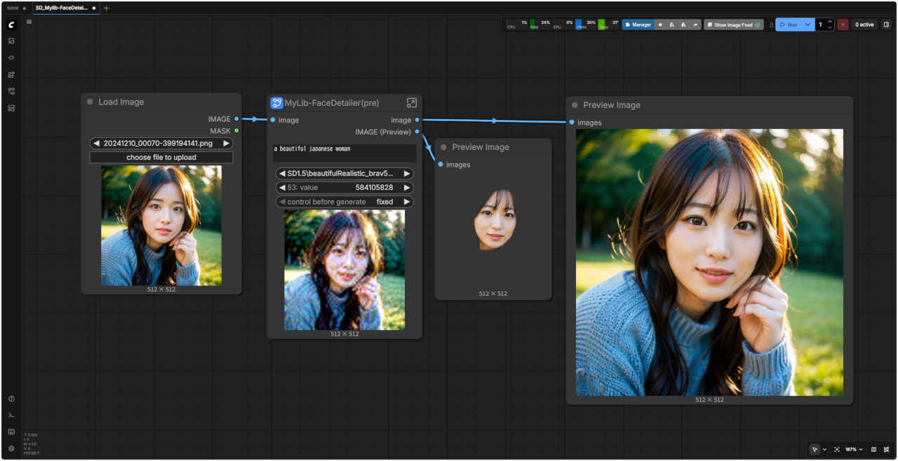Toggle the Load Image node collapse dot
The image size is (898, 461).
pos(90,102)
